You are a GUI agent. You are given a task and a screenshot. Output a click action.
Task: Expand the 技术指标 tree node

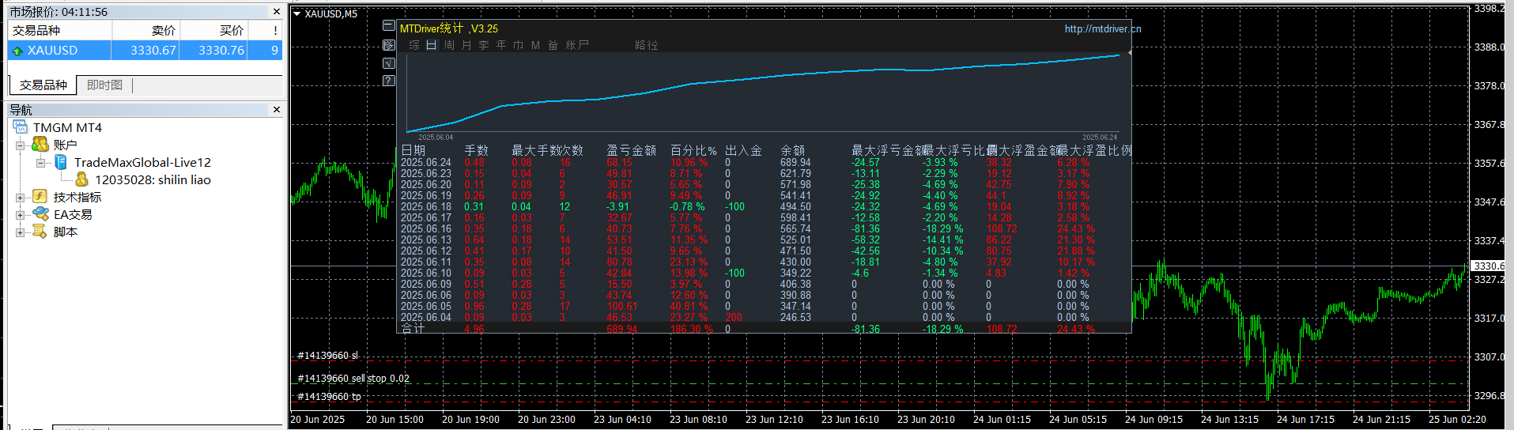[21, 198]
